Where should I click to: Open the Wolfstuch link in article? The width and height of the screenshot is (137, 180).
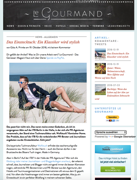click(42, 146)
